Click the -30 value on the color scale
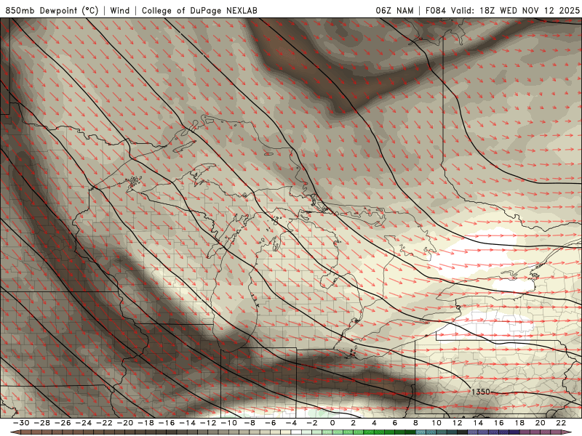Screen dimensions: 582x436 (21, 423)
